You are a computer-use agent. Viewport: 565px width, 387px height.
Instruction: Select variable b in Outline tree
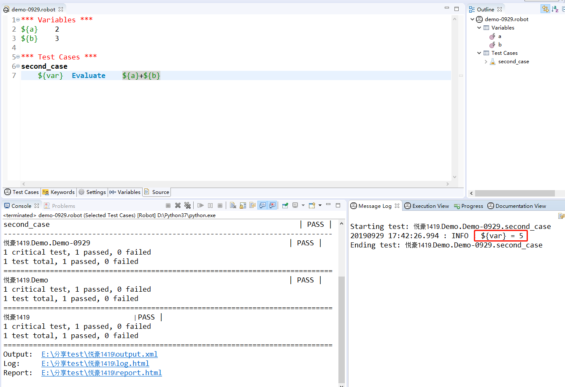(x=500, y=45)
